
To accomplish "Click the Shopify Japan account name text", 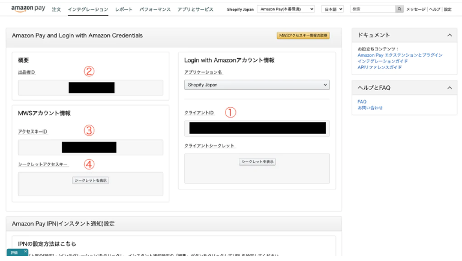I will point(240,10).
